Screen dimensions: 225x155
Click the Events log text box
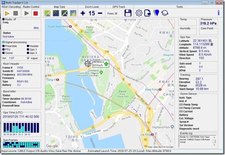click(x=197, y=141)
